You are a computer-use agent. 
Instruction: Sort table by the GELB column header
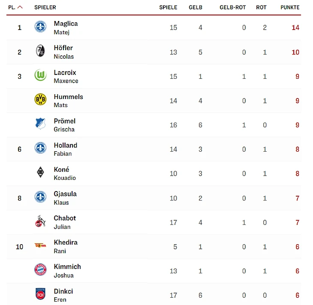pos(196,7)
